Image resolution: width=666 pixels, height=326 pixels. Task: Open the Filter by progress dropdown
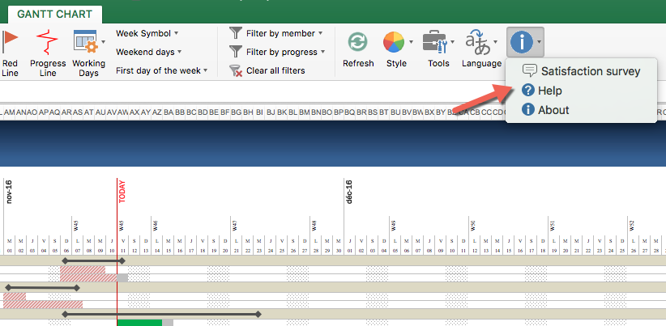pyautogui.click(x=285, y=52)
